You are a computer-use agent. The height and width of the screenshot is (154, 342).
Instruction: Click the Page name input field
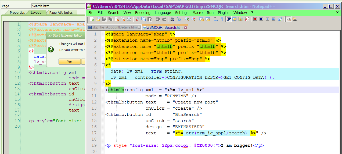(58, 6)
